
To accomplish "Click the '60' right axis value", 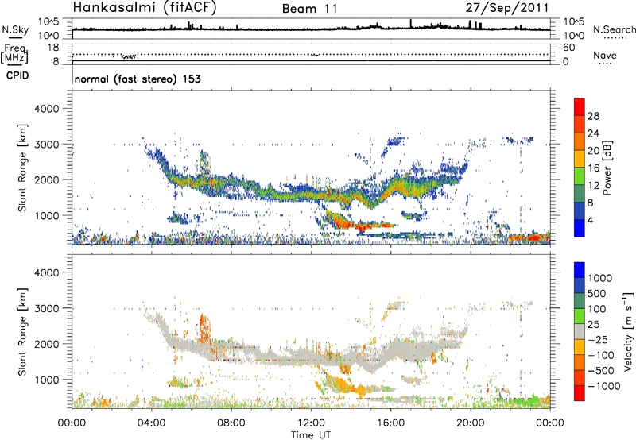I will pos(569,48).
